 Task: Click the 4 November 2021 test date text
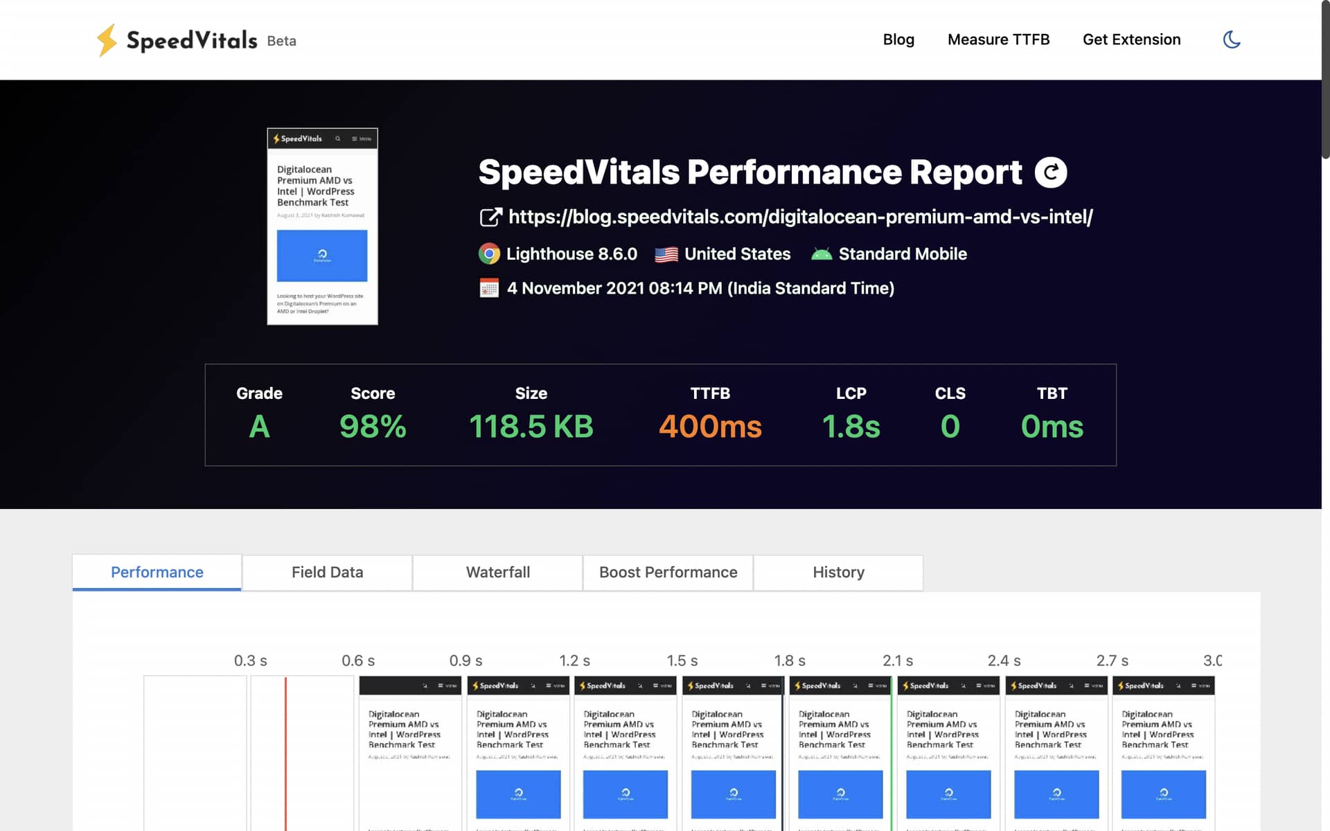700,288
